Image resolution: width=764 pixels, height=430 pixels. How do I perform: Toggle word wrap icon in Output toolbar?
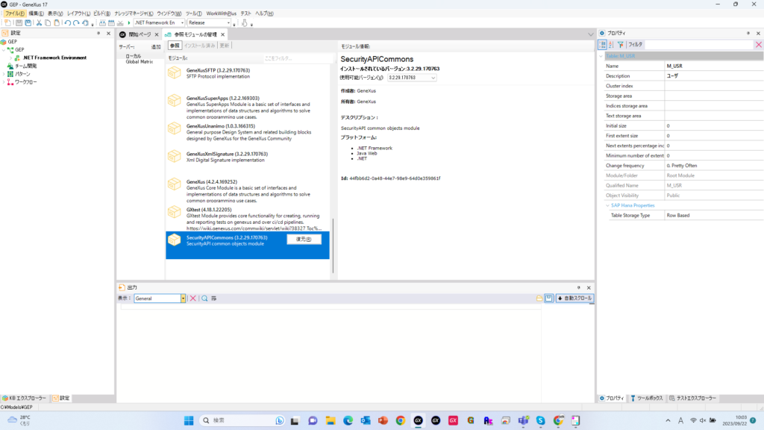[214, 299]
